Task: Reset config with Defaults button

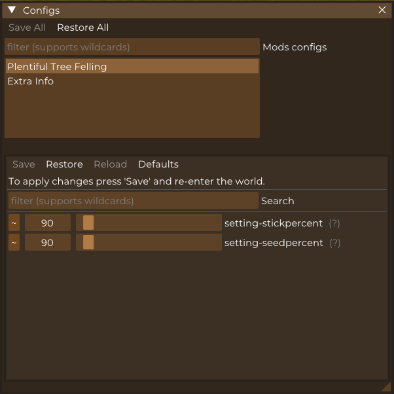Action: 158,164
